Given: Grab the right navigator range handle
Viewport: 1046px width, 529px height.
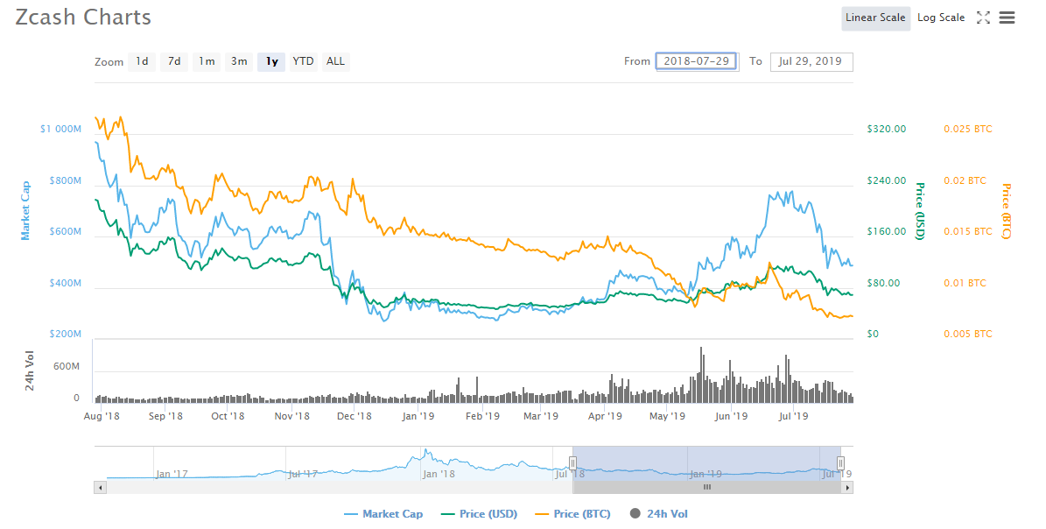Looking at the screenshot, I should (x=840, y=463).
